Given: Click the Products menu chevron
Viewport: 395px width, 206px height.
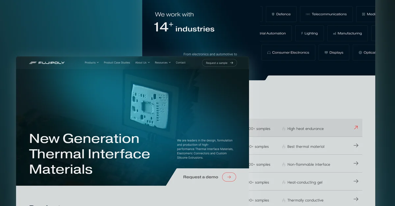Looking at the screenshot, I should (98, 63).
